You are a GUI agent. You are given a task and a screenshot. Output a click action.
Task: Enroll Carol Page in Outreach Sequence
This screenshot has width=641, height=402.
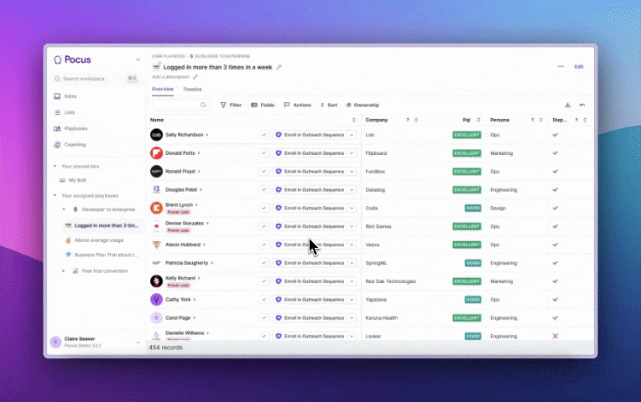click(x=310, y=318)
